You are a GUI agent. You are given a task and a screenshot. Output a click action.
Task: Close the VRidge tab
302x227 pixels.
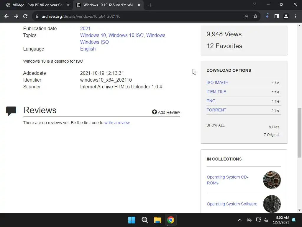click(68, 5)
